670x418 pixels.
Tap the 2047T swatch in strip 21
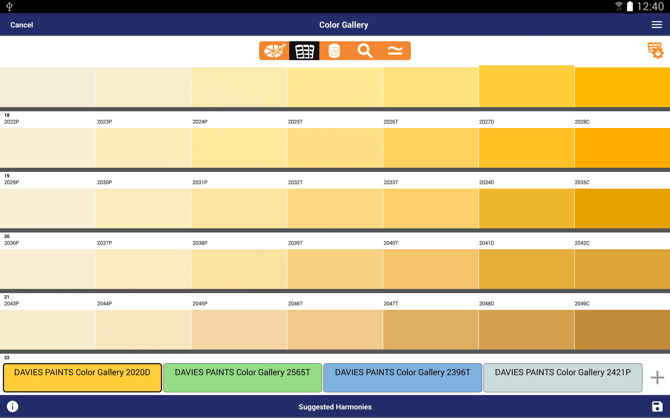click(431, 329)
